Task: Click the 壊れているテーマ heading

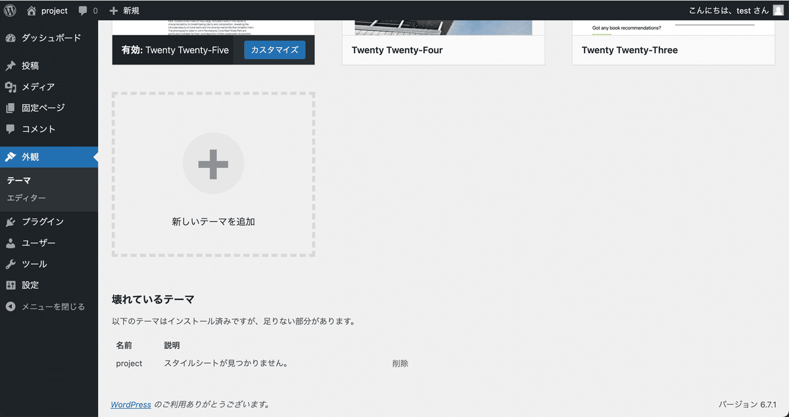Action: [x=153, y=299]
